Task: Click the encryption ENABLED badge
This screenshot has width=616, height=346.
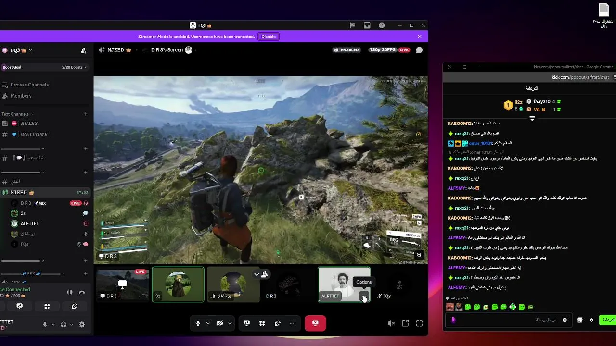Action: pos(346,50)
